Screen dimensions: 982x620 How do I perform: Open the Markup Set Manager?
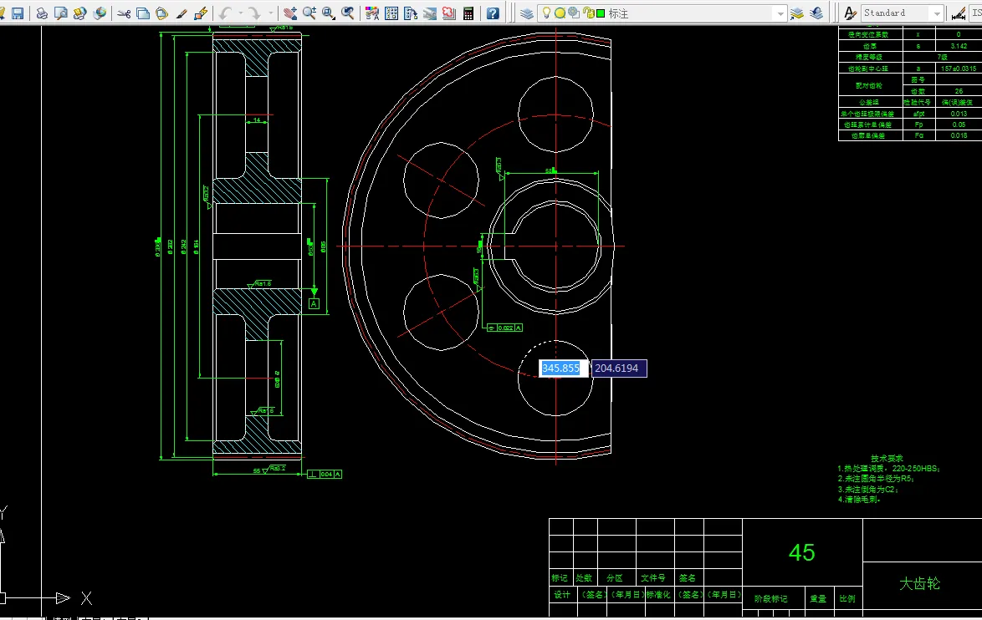pos(449,13)
